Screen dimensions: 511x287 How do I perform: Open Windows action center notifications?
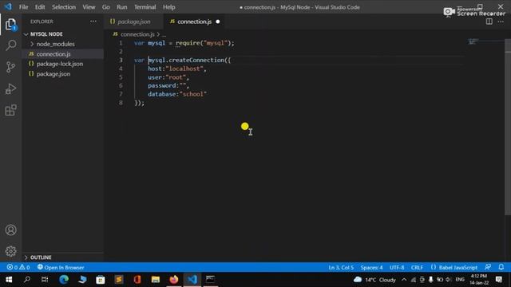click(x=498, y=280)
